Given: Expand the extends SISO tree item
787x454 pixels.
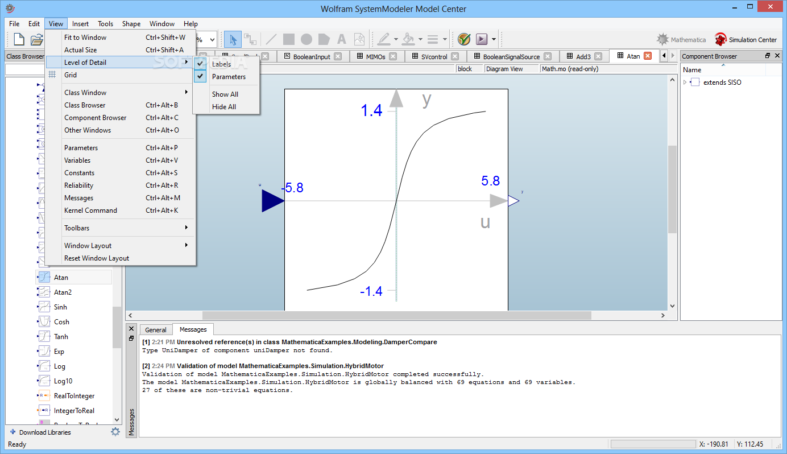Looking at the screenshot, I should [685, 82].
